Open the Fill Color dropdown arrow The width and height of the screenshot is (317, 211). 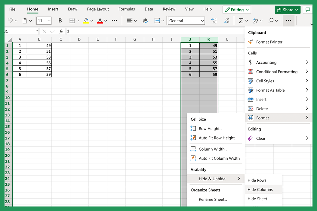tap(92, 20)
